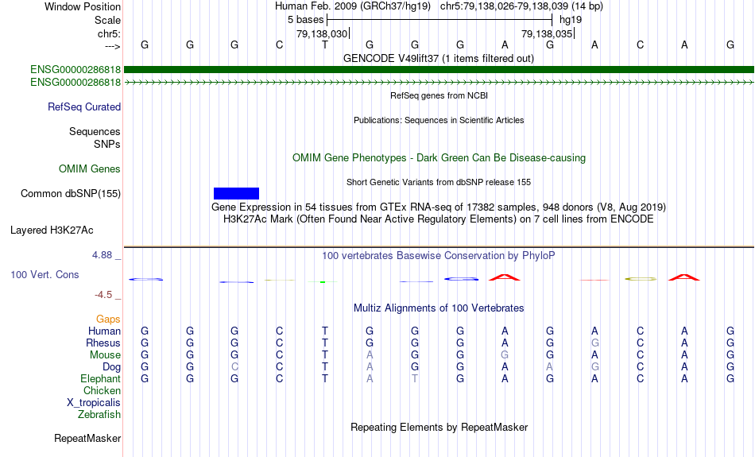Open the RepeatMasker track label
The image size is (755, 457).
(x=87, y=438)
